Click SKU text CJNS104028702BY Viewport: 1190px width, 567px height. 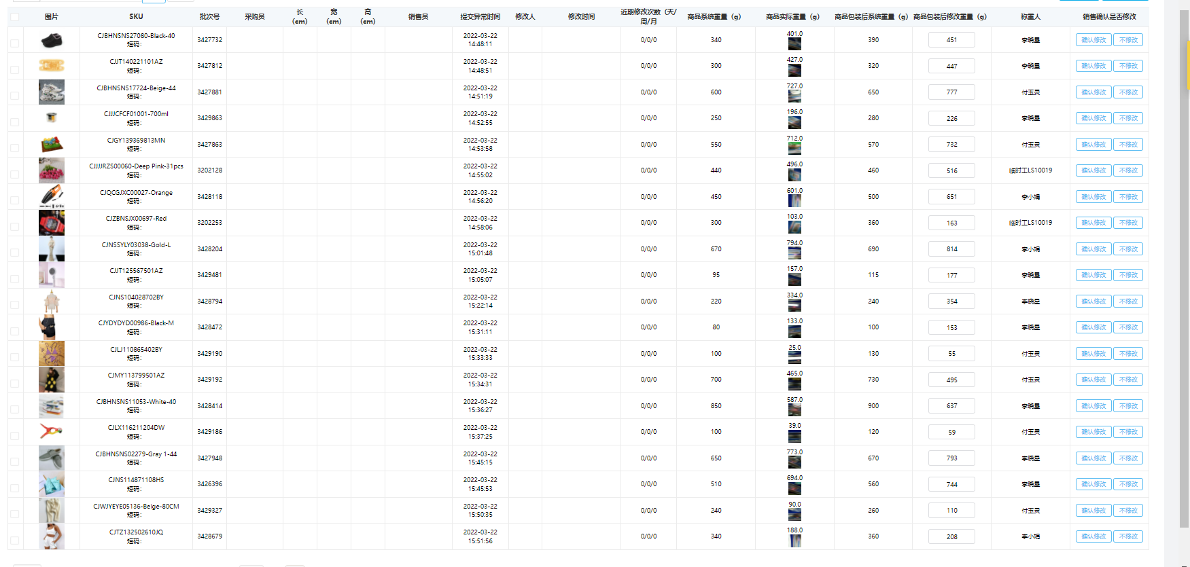tap(136, 297)
